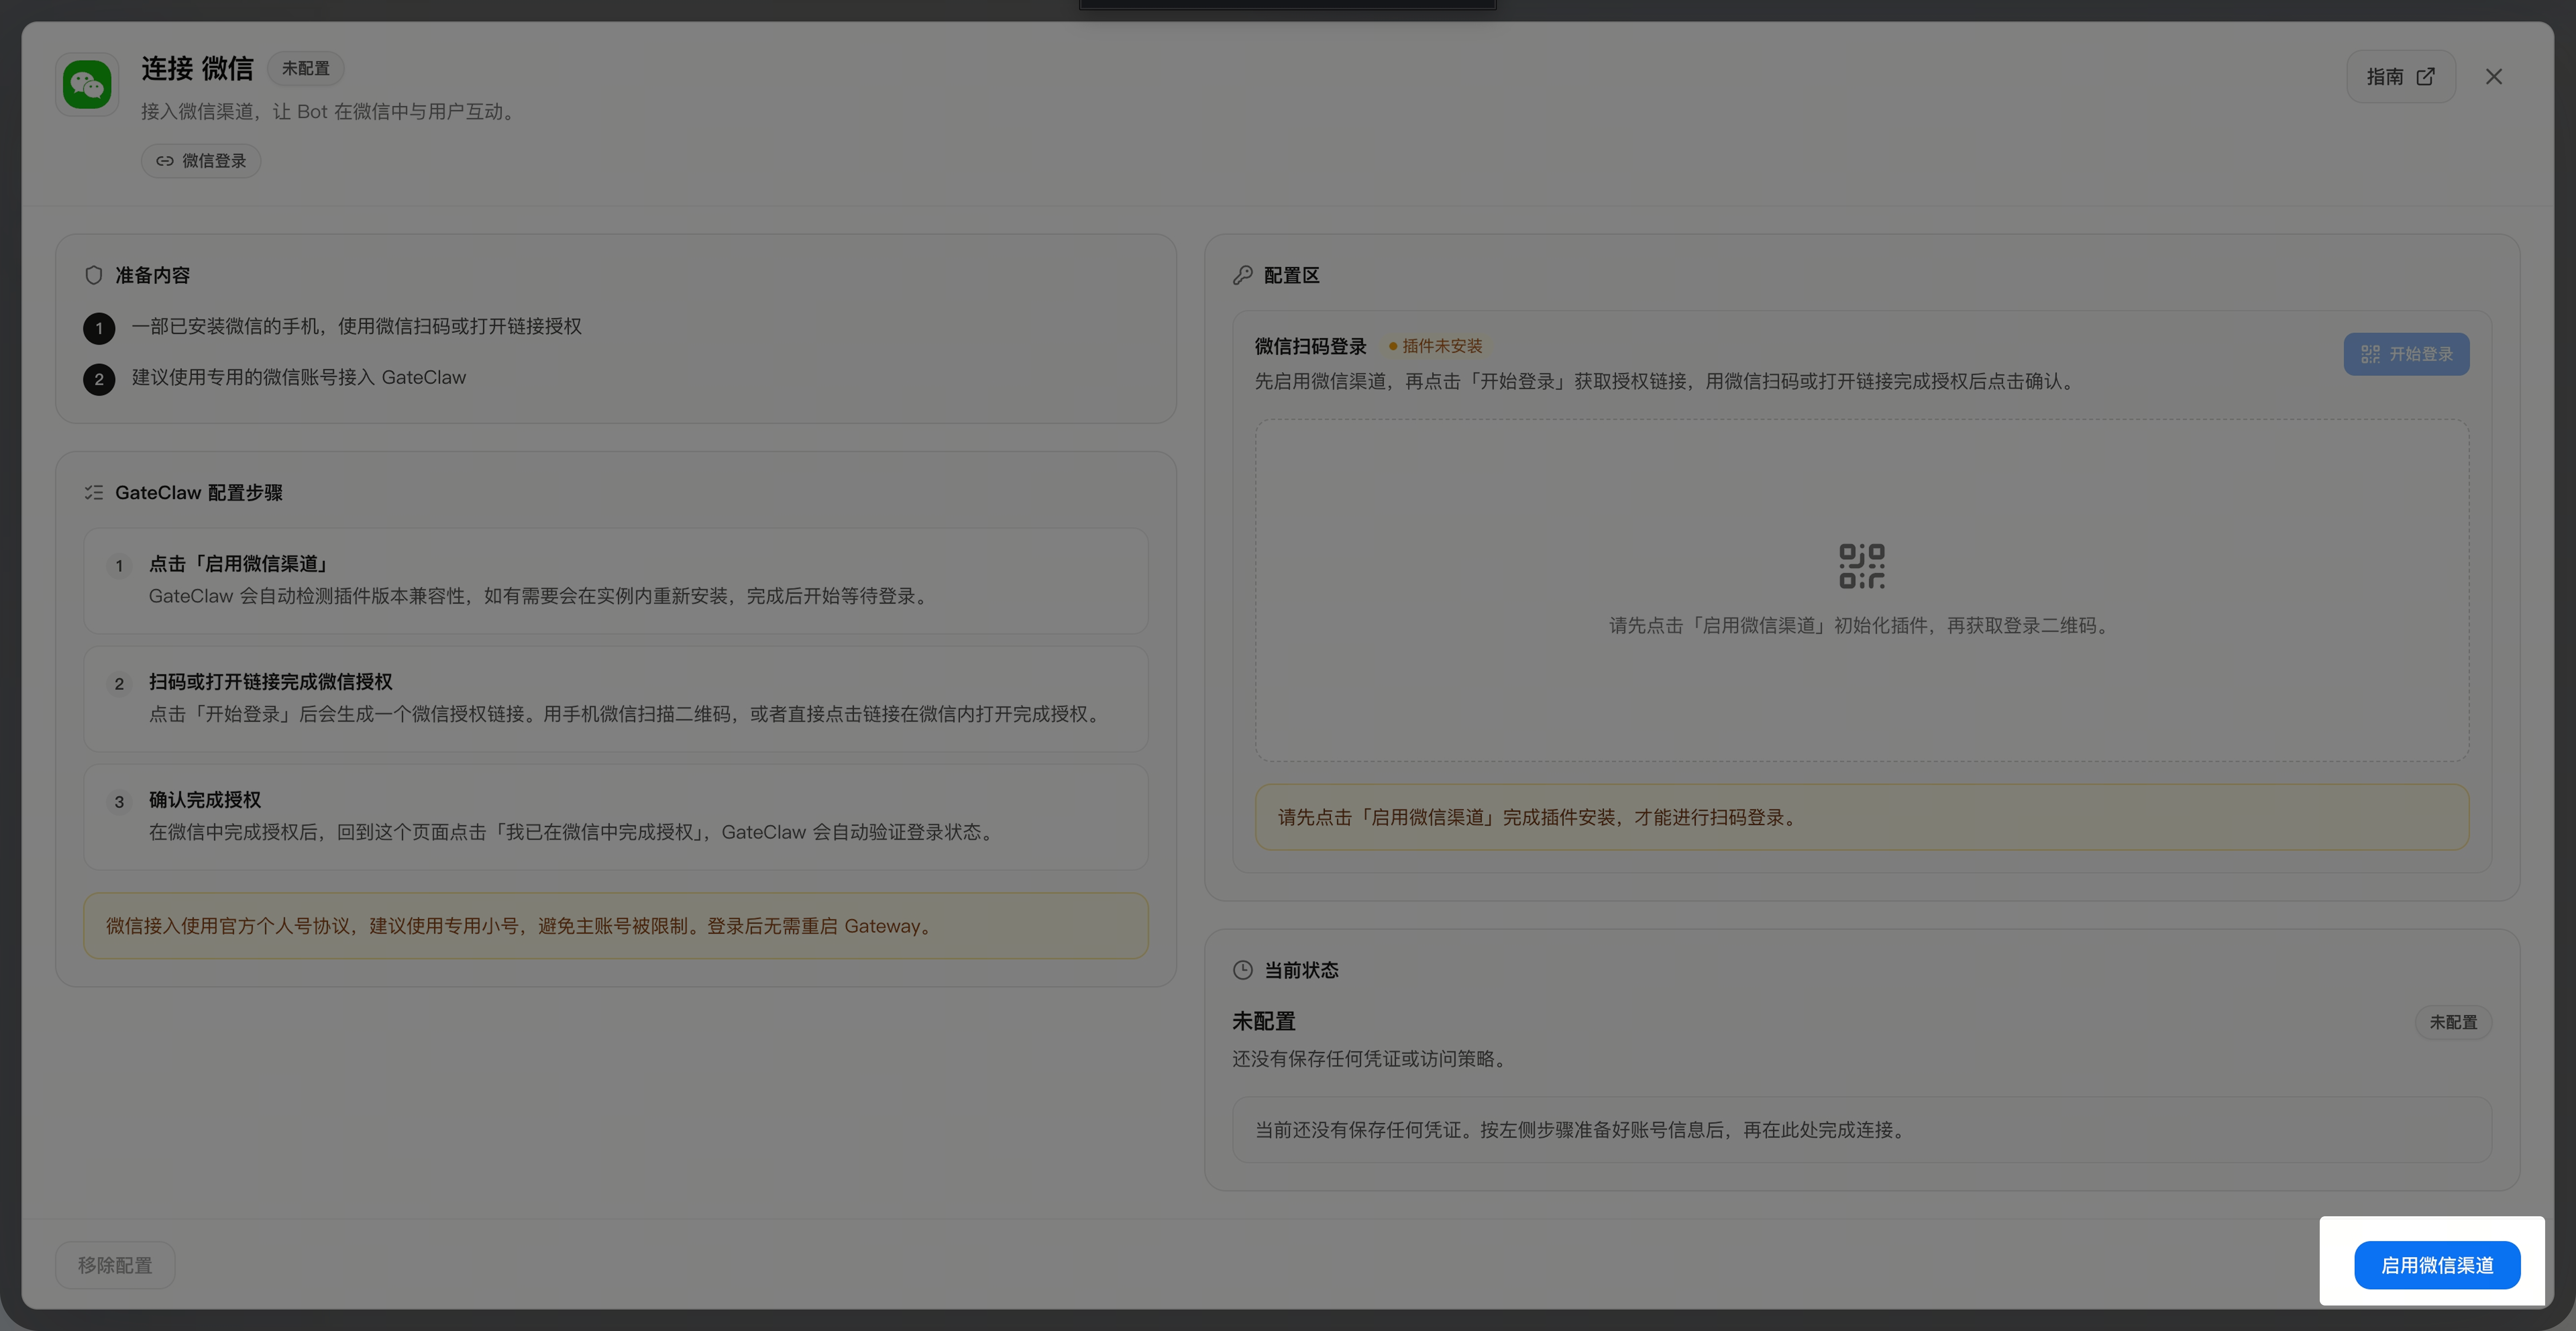Click the key icon beside 配置区
Image resolution: width=2576 pixels, height=1331 pixels.
[x=1243, y=275]
